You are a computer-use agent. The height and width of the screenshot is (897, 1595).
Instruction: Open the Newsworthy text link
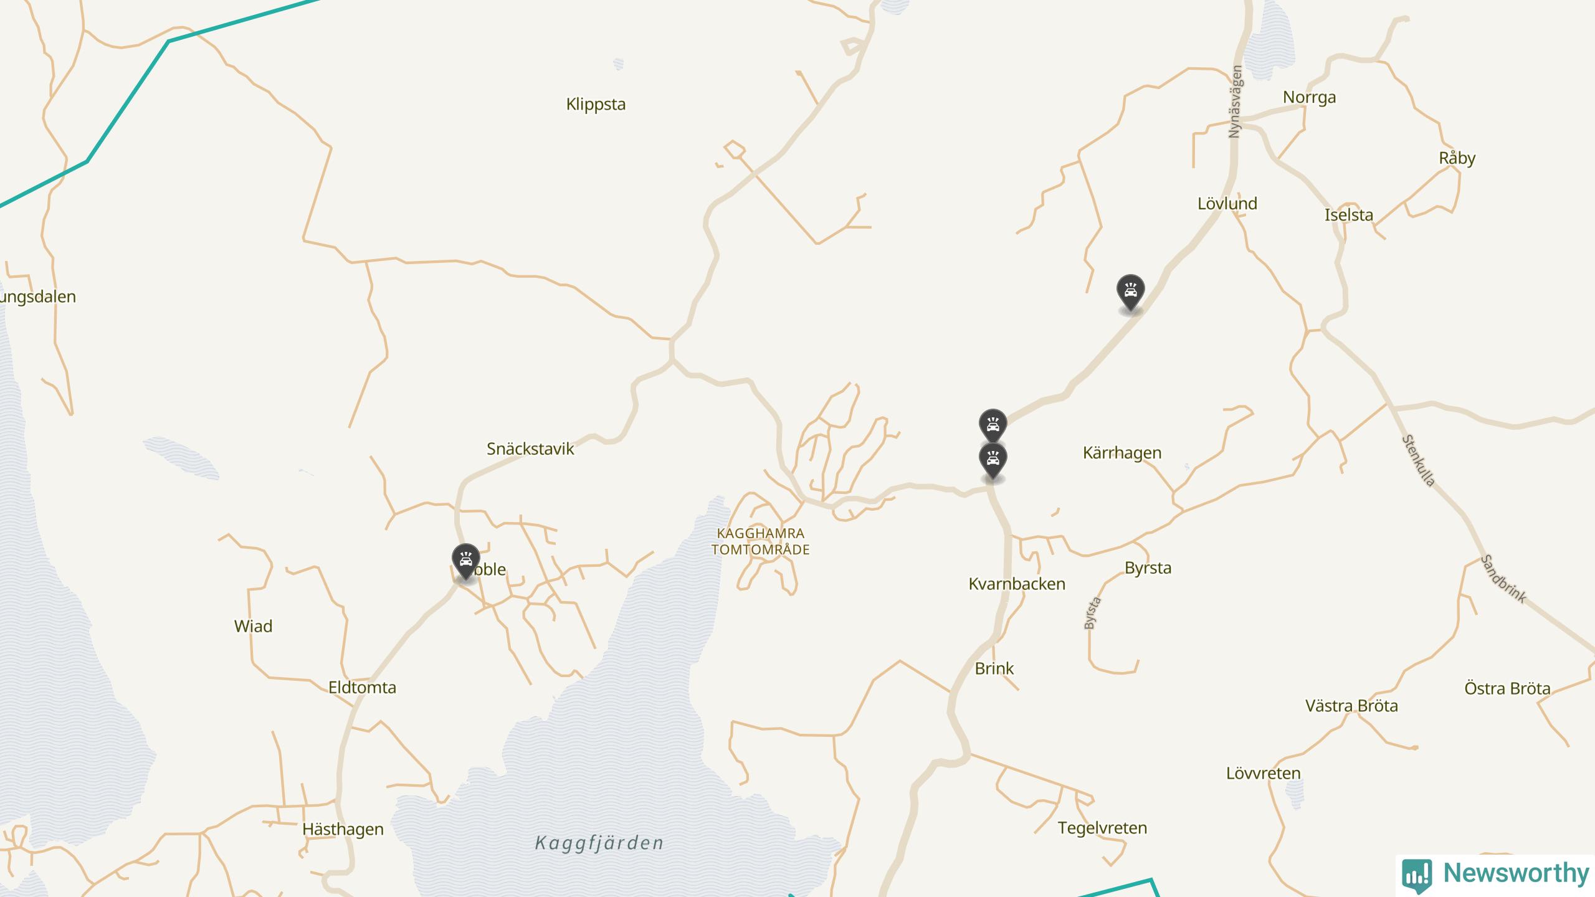[1516, 873]
